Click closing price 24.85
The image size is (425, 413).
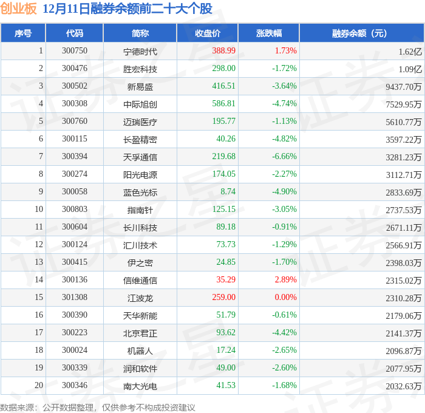pos(226,262)
